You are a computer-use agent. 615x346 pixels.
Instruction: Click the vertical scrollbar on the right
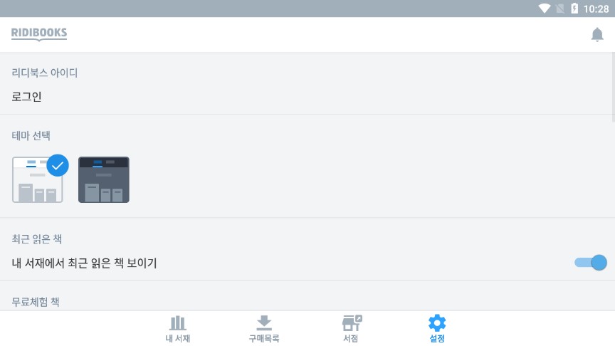[x=613, y=87]
